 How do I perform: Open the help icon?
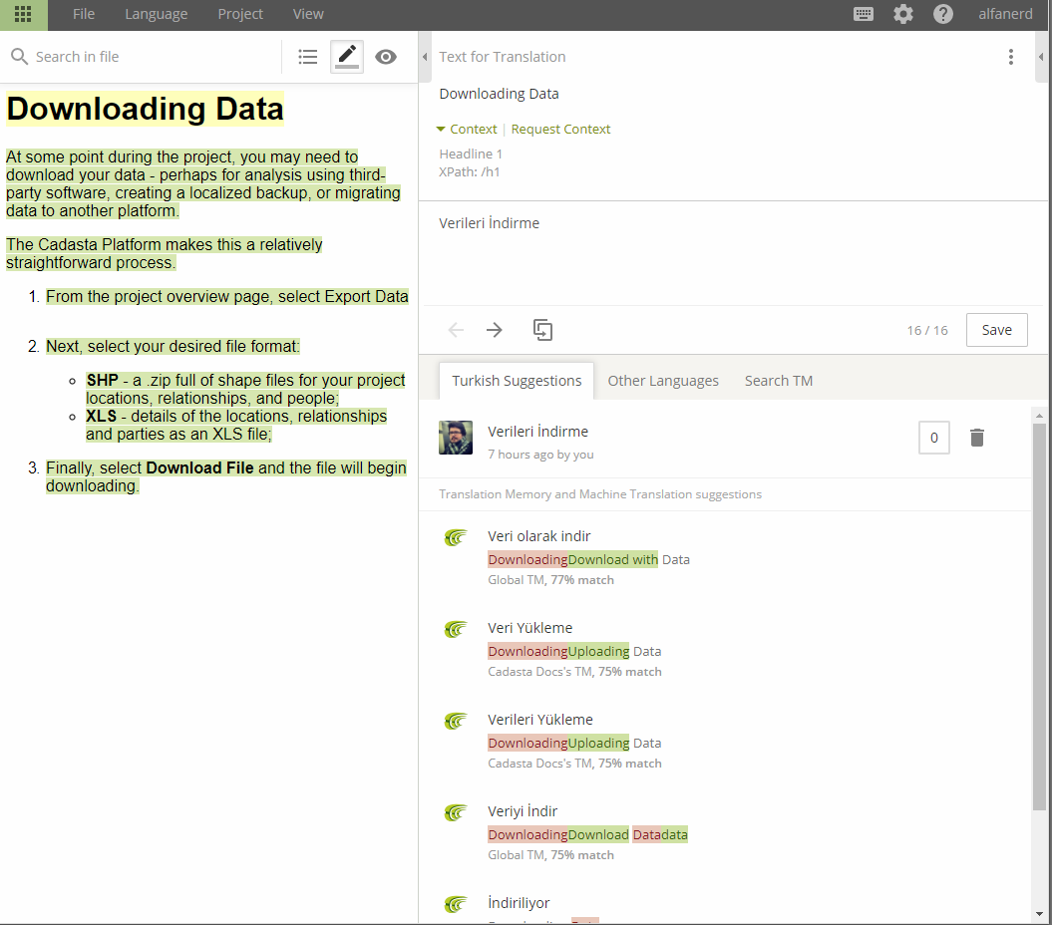(942, 14)
